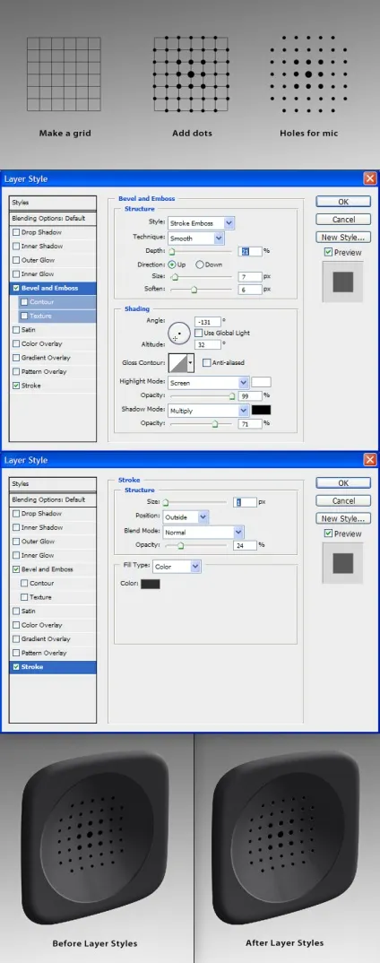
Task: Click the Angle dial circle
Action: (177, 333)
